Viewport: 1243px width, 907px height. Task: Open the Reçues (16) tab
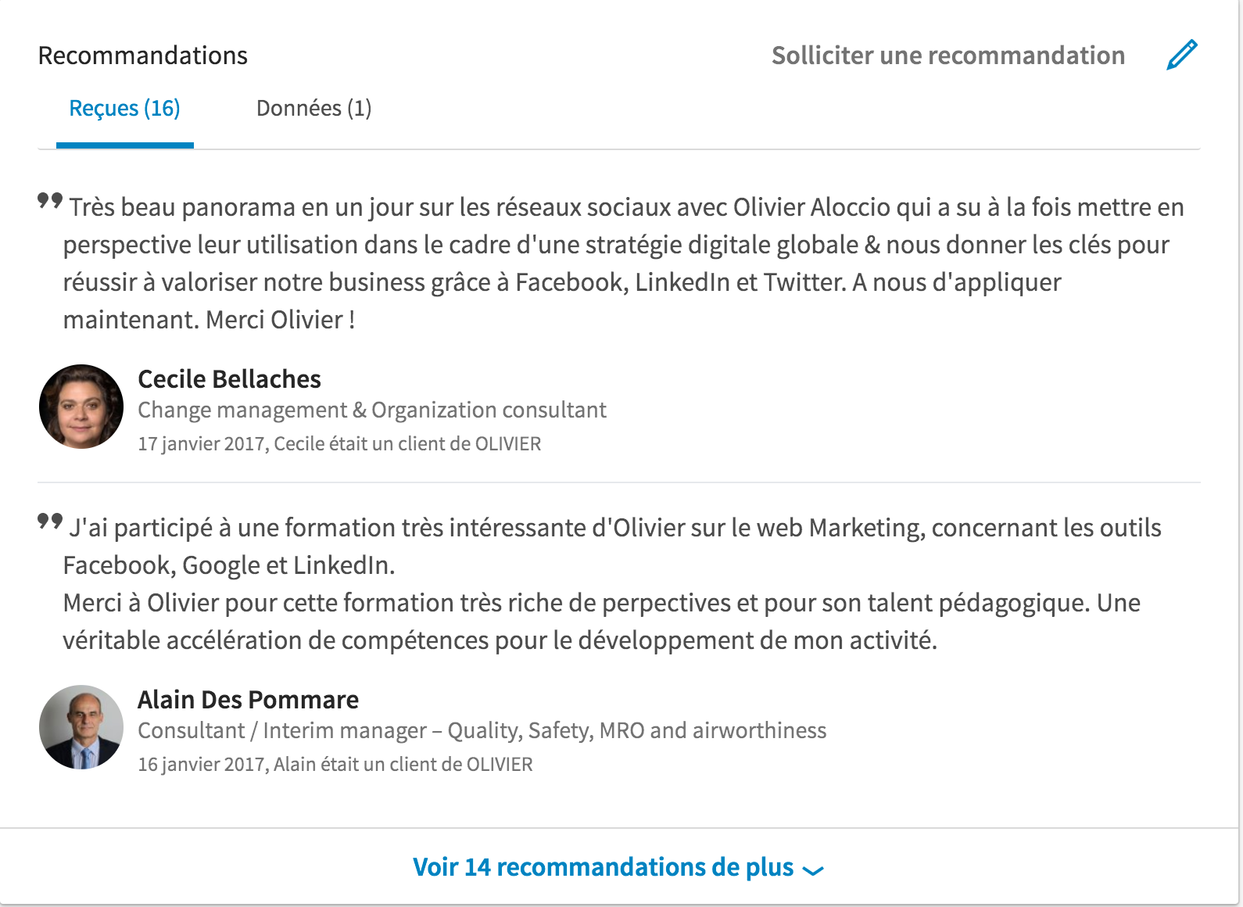point(125,108)
